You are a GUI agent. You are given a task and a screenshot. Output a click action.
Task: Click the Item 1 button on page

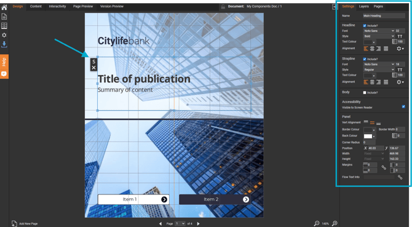(133, 199)
